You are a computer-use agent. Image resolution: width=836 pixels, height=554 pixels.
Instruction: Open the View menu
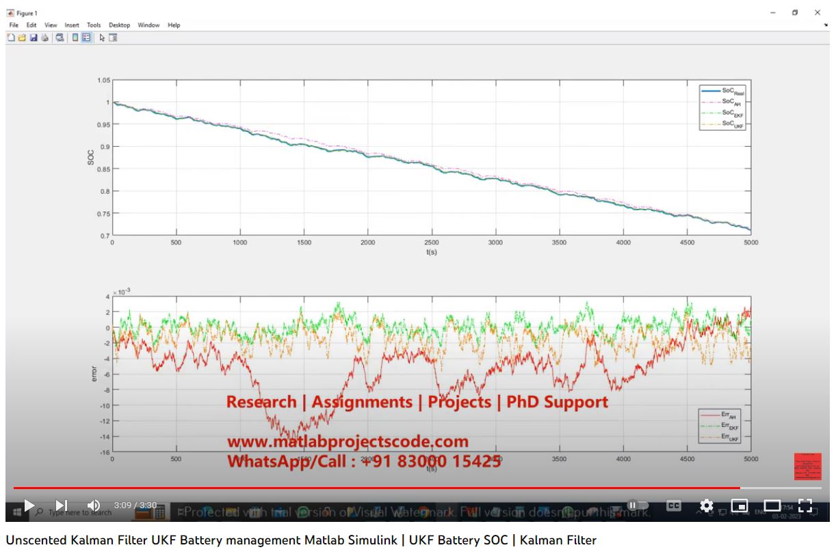[51, 25]
